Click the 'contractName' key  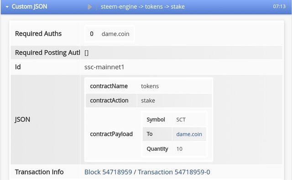coord(109,86)
